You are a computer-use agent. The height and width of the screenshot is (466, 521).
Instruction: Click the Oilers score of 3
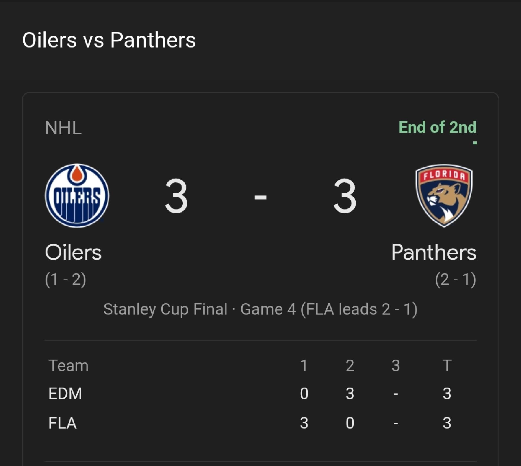176,196
